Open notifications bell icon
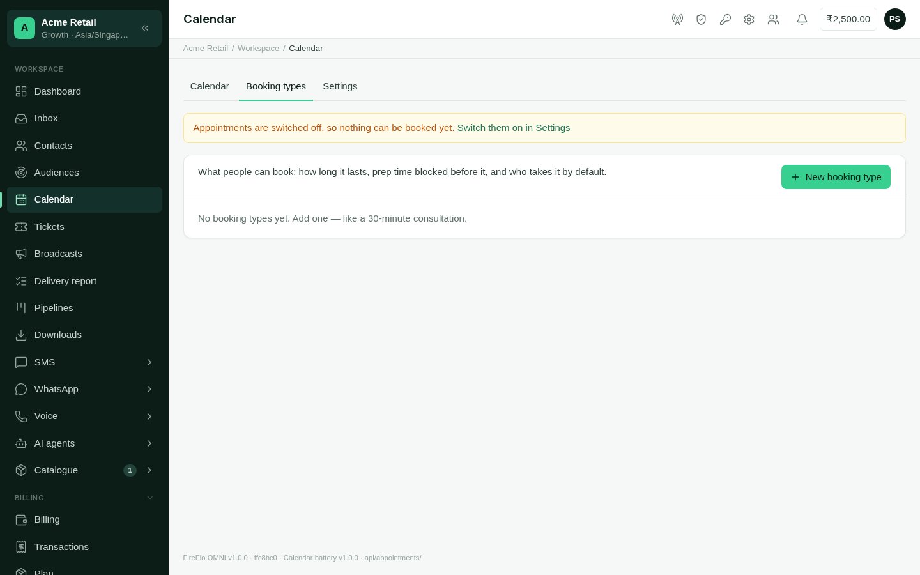This screenshot has width=920, height=575. (802, 19)
